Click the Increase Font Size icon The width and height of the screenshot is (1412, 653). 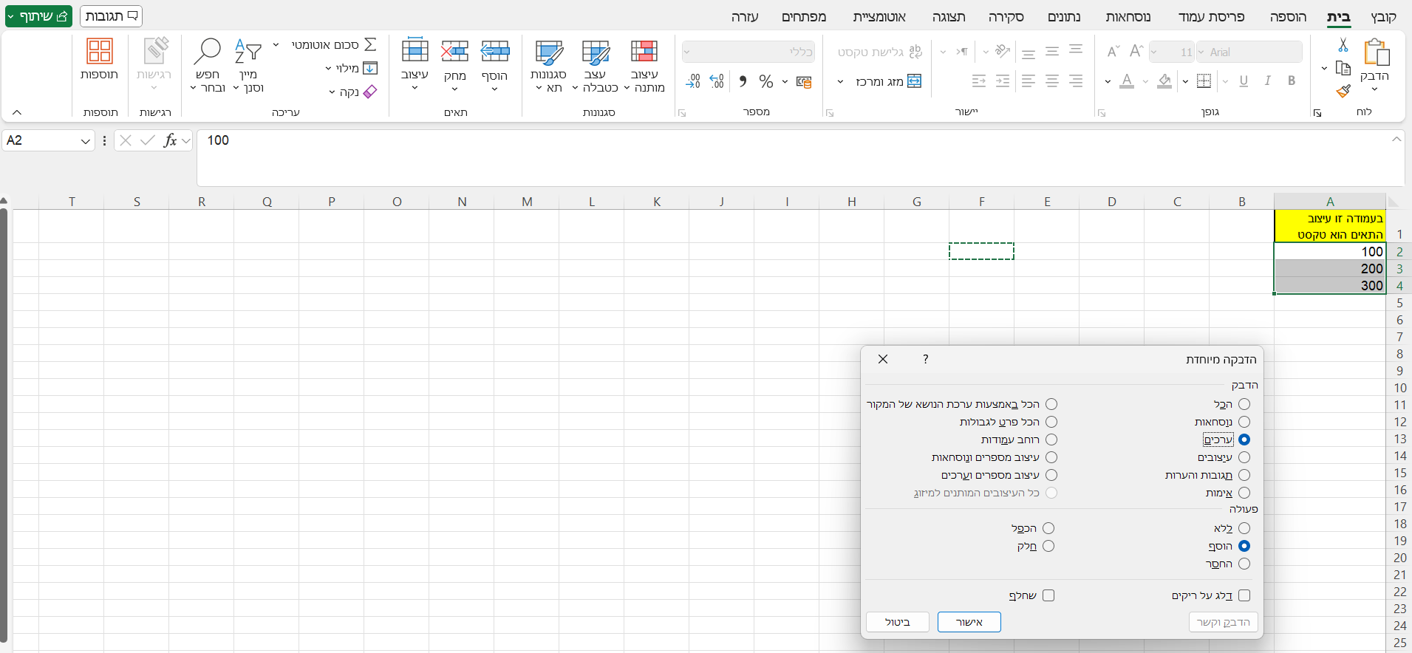pyautogui.click(x=1137, y=51)
